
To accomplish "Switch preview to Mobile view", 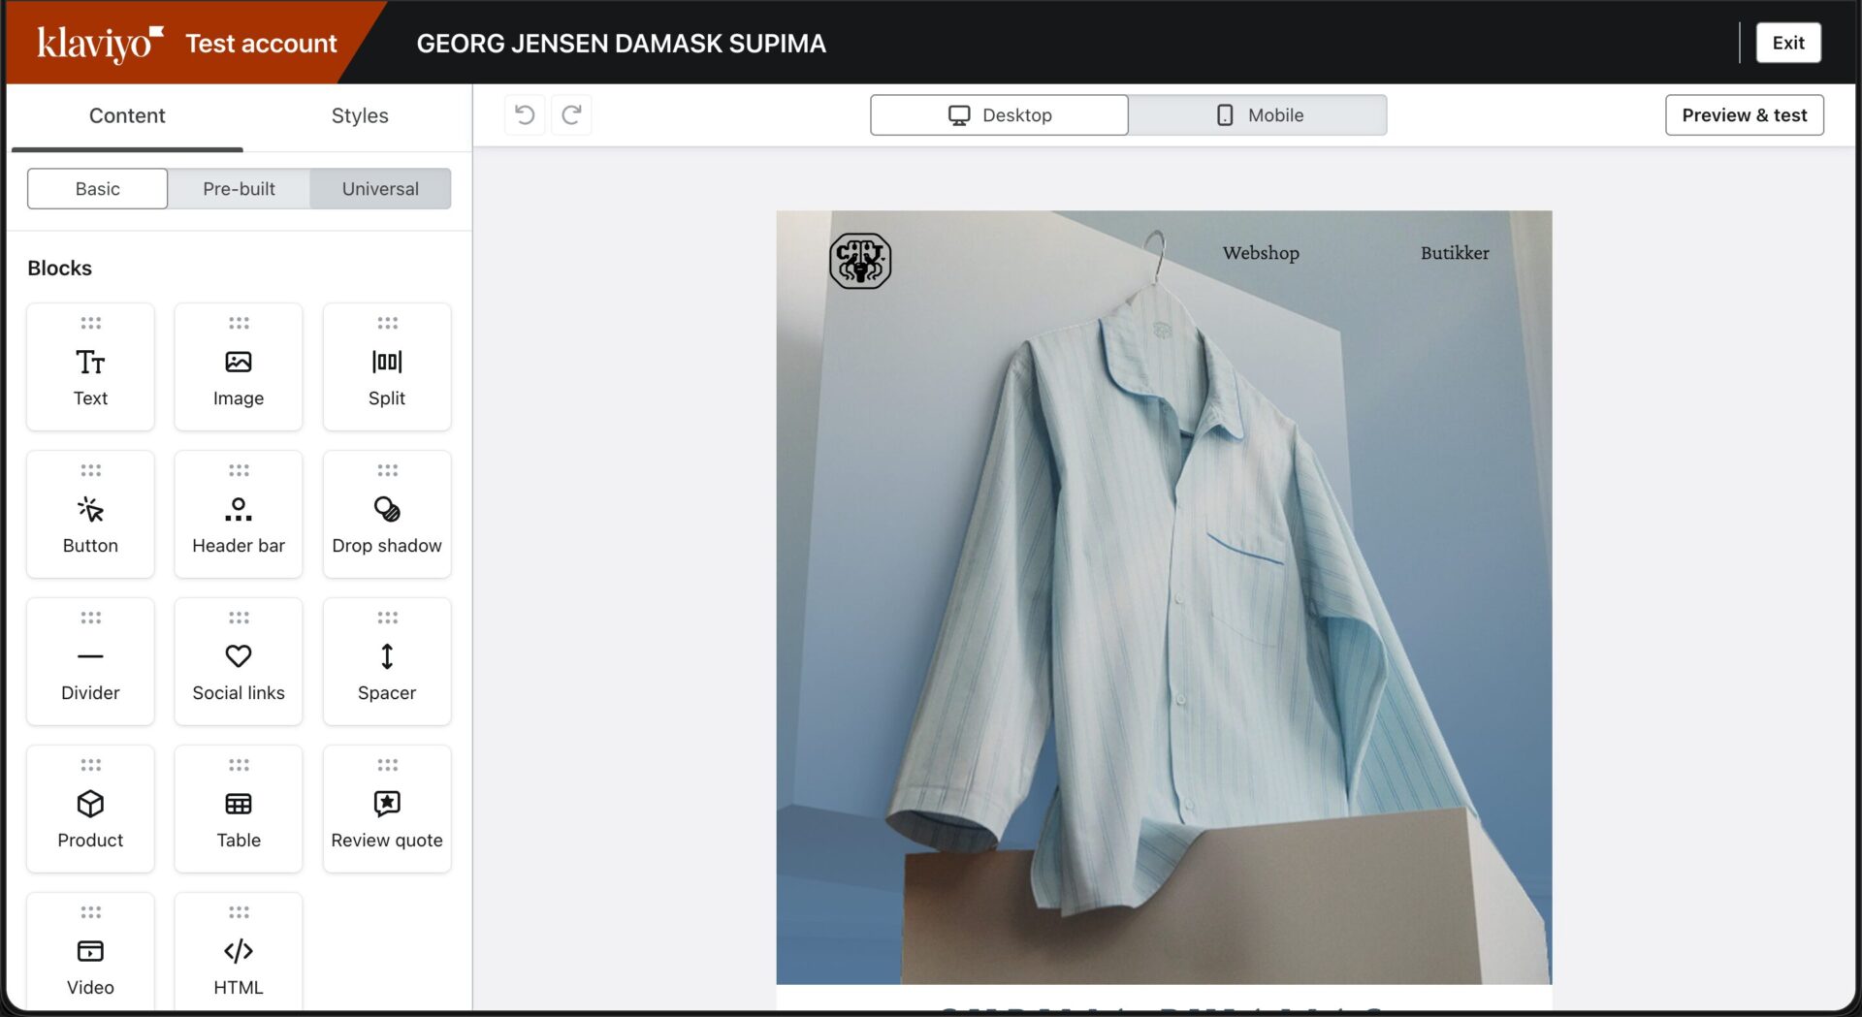I will (x=1259, y=115).
